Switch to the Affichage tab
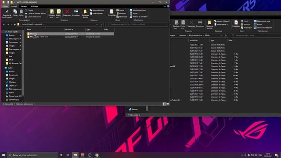This screenshot has height=158, width=281. (x=34, y=6)
